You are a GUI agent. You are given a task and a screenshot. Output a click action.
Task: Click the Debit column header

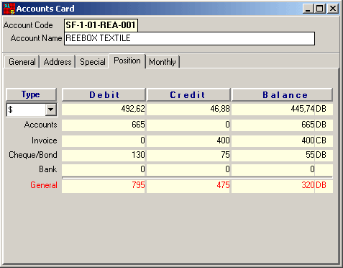coord(104,94)
